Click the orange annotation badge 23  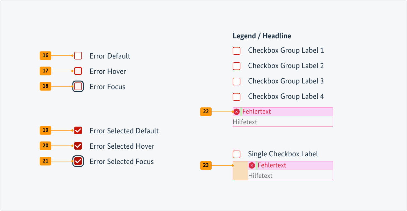(206, 165)
